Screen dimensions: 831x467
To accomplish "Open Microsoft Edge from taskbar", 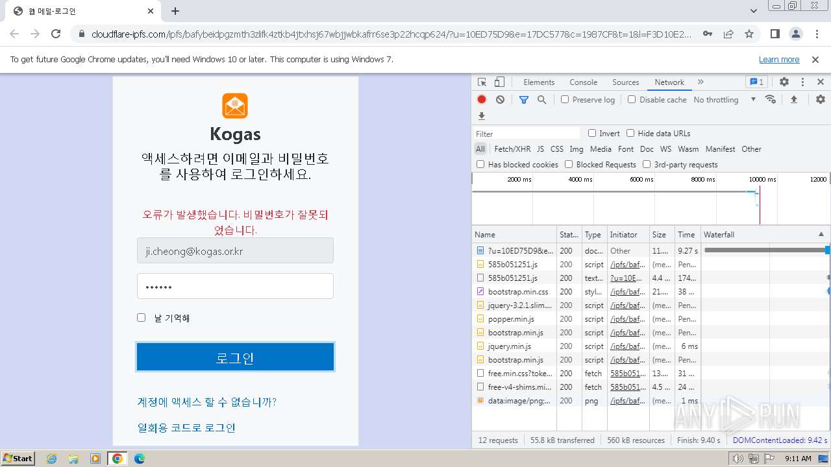I will pyautogui.click(x=140, y=459).
